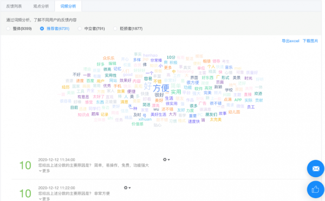
Task: Click the word 非常棒 in the word cloud
Action: coord(156,60)
